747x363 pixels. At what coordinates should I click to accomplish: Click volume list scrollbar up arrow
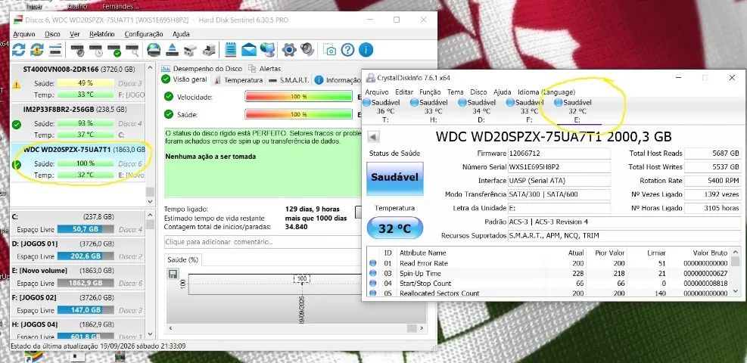click(x=150, y=215)
